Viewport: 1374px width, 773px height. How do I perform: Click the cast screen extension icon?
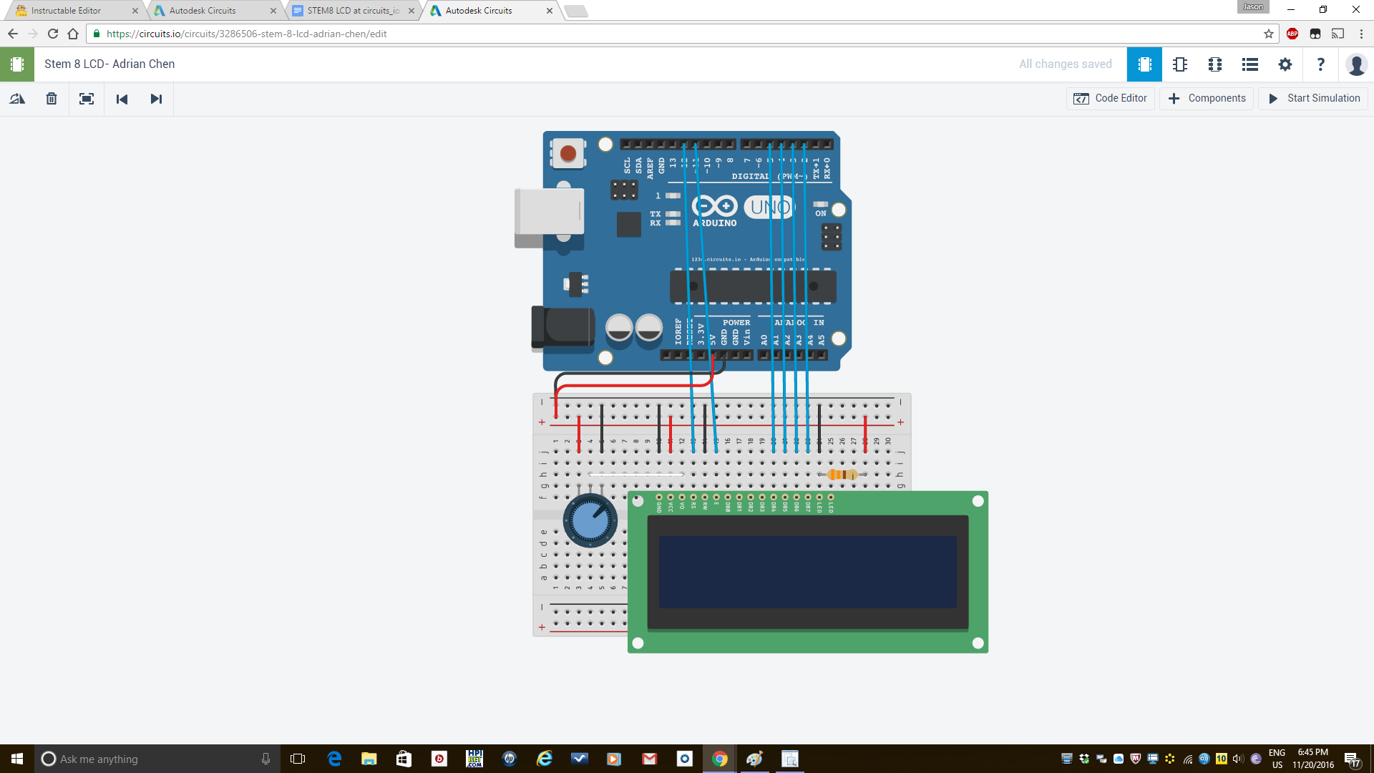click(x=1338, y=34)
